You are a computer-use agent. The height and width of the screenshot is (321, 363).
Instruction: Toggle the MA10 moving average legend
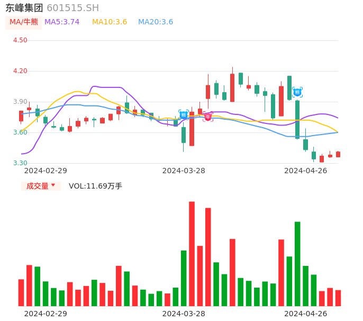[110, 22]
